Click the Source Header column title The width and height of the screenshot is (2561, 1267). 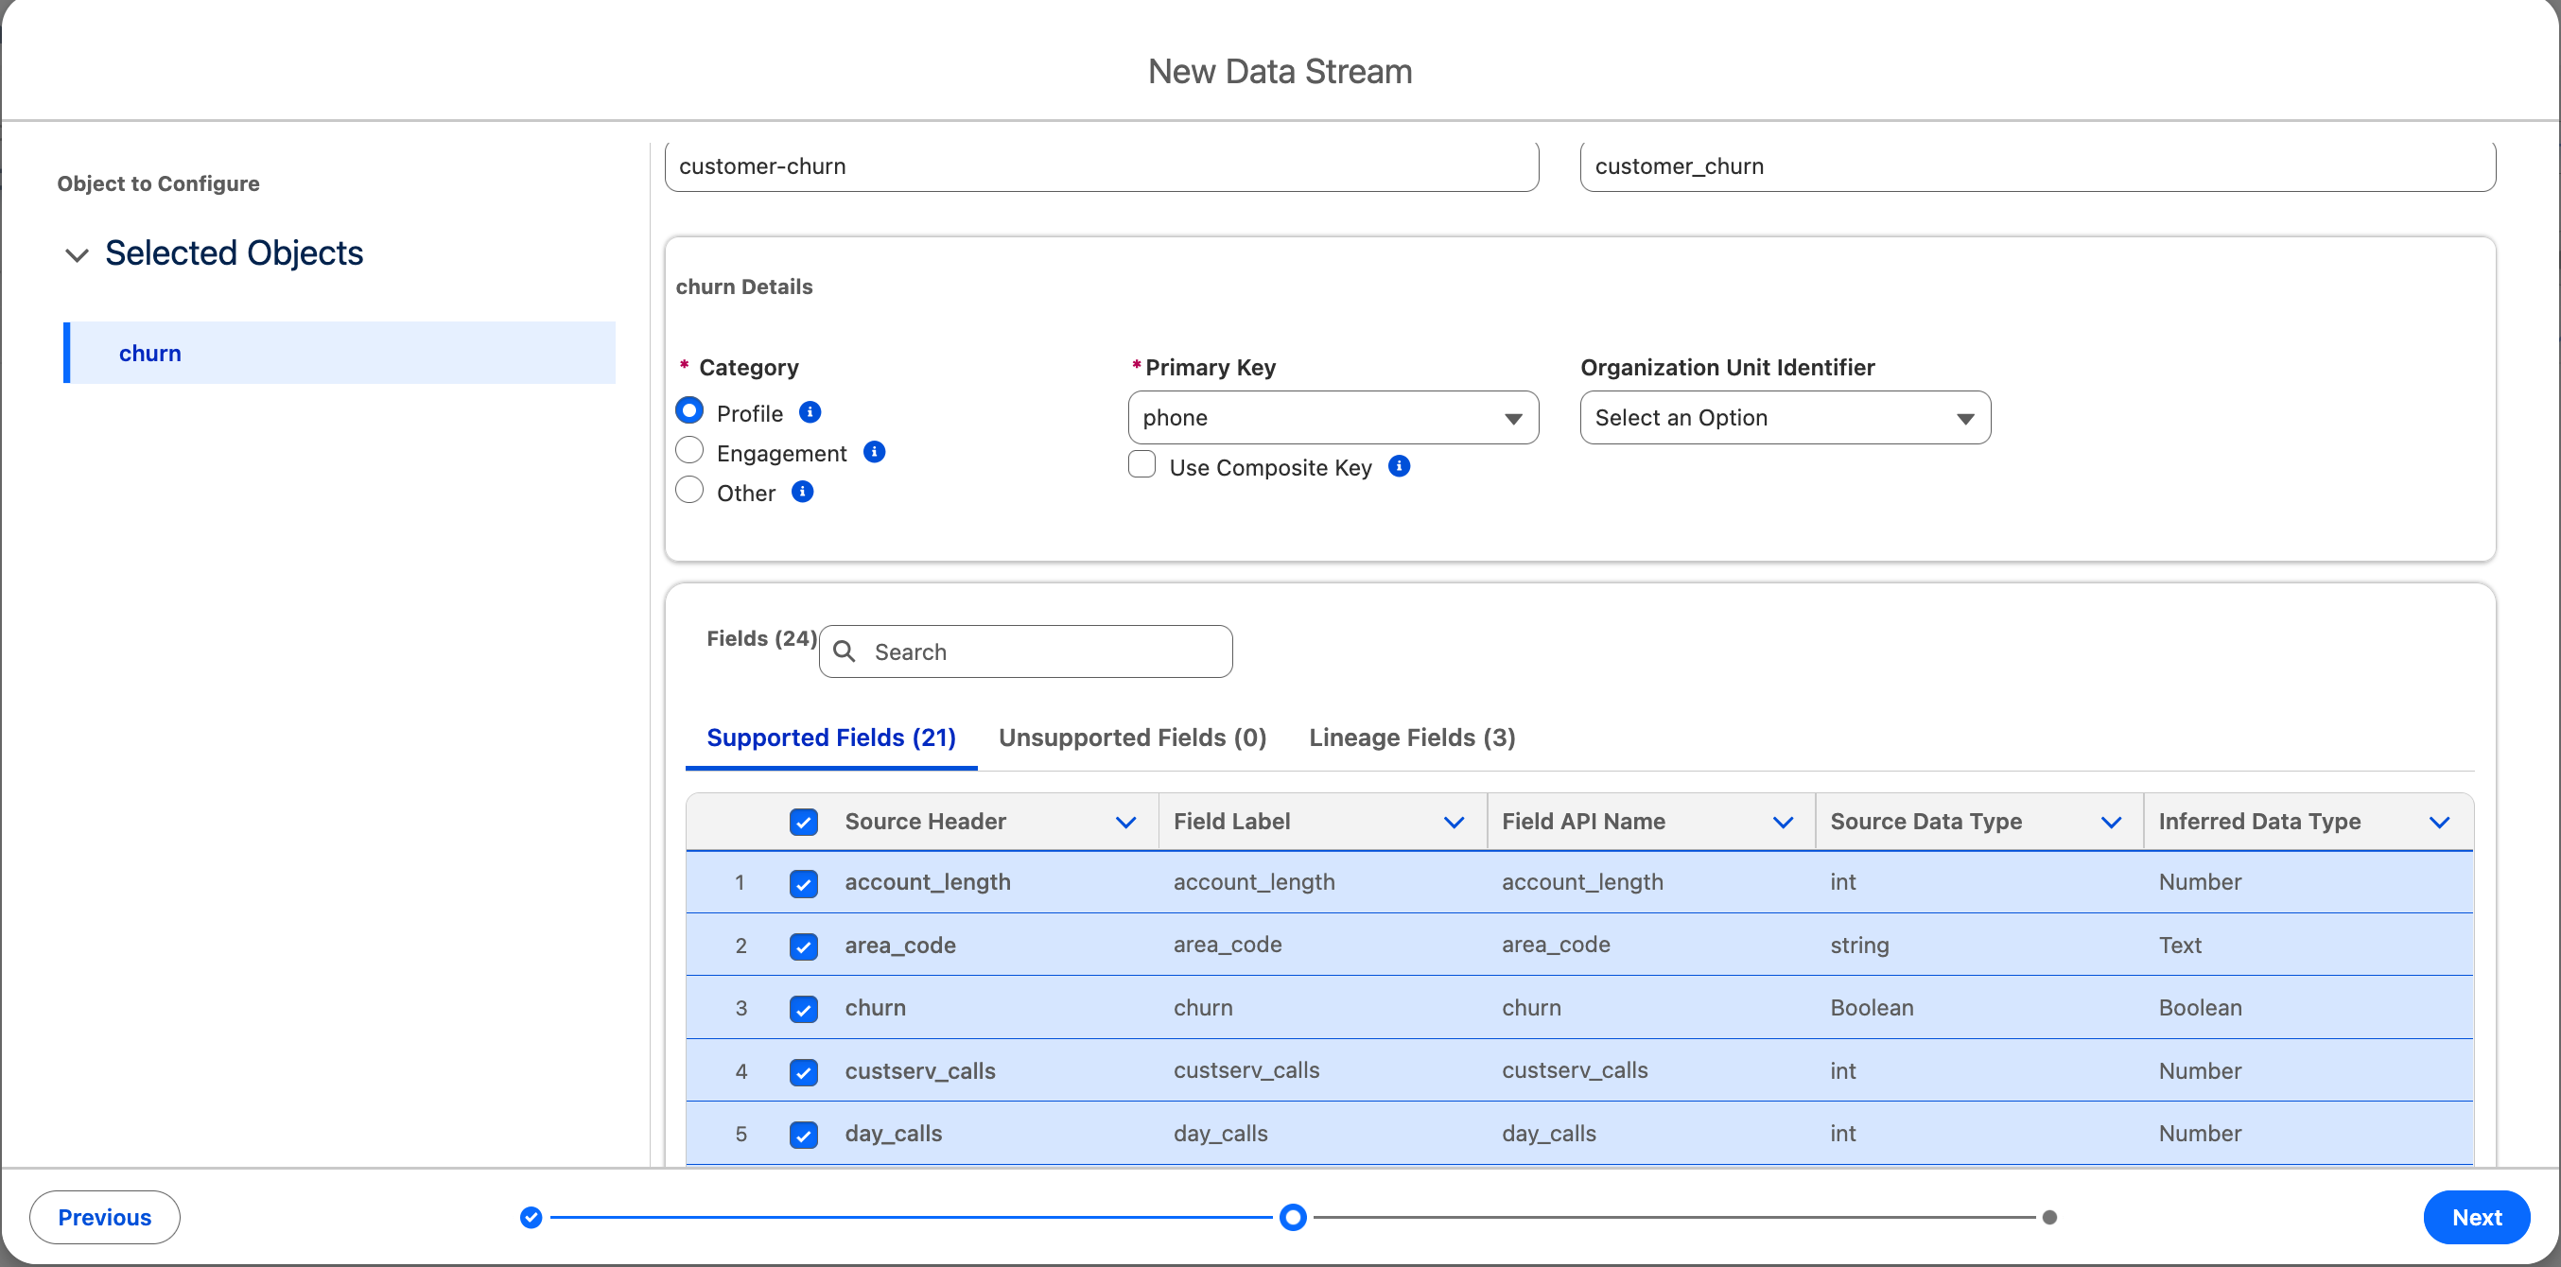pos(925,822)
